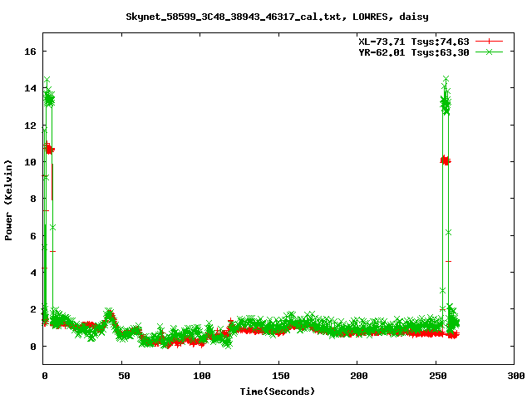Click the 300 tick label on the x-axis
The height and width of the screenshot is (399, 532).
coord(515,376)
